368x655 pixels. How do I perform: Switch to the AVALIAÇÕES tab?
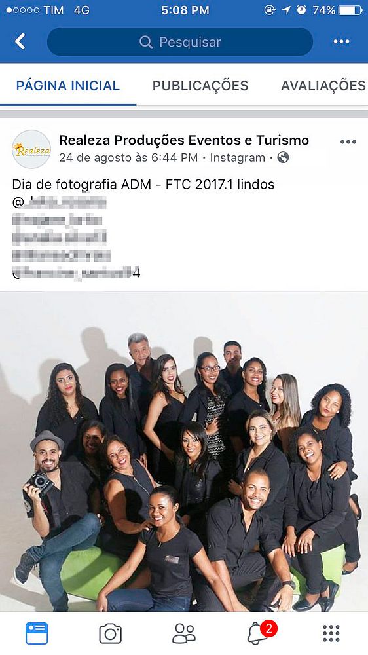point(323,86)
